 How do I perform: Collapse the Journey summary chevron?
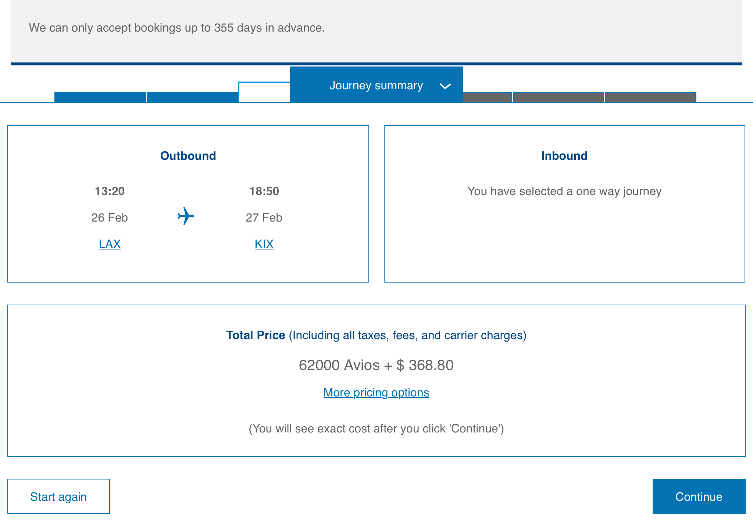pos(445,86)
